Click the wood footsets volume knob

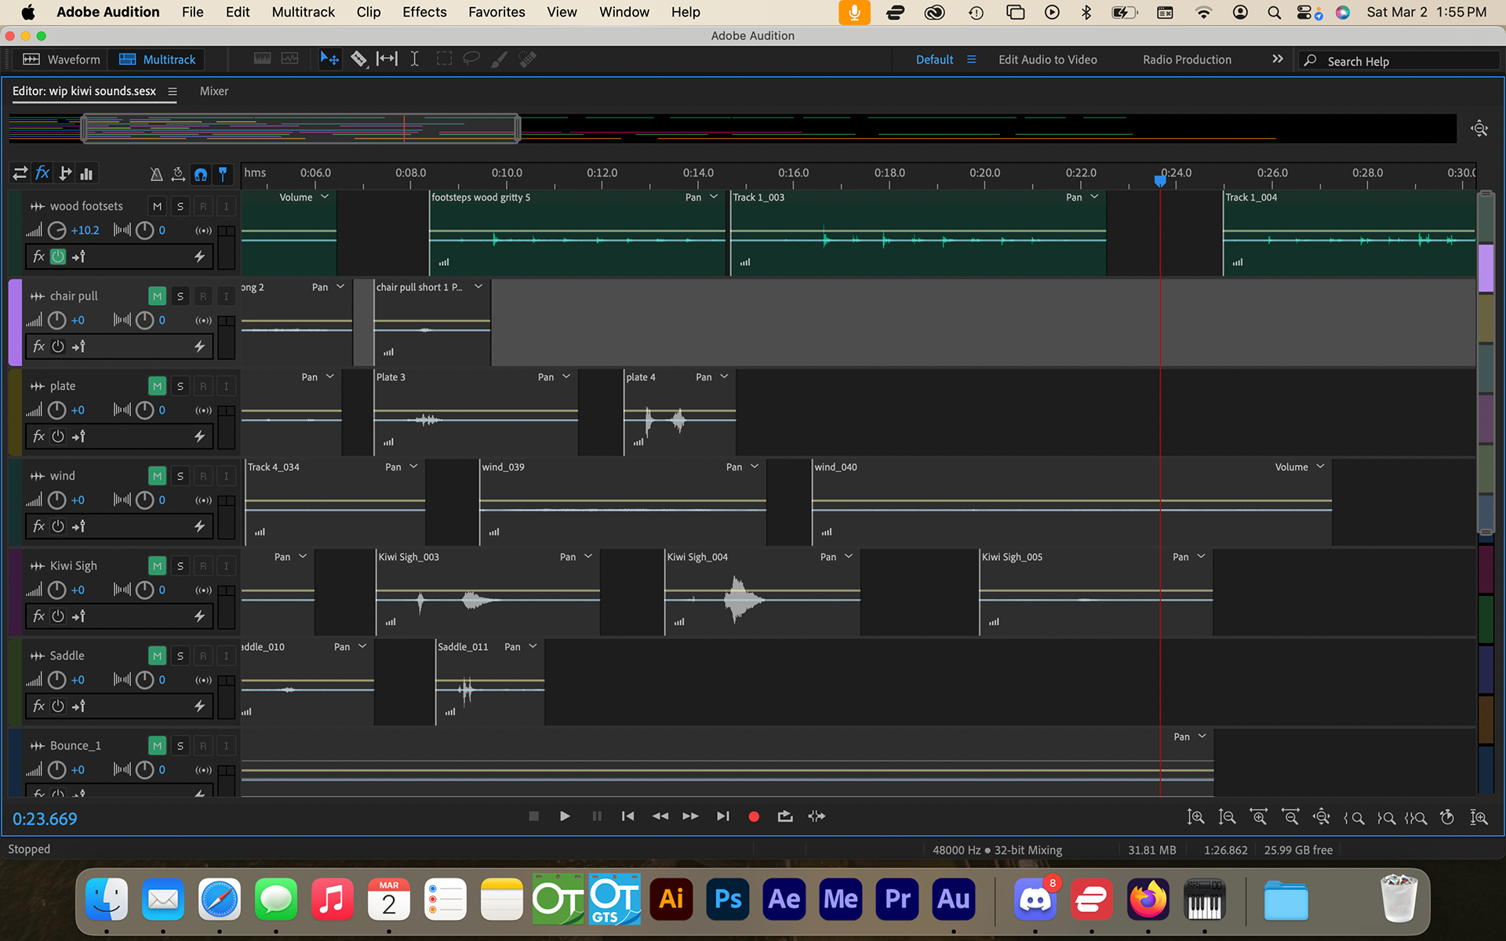tap(57, 231)
